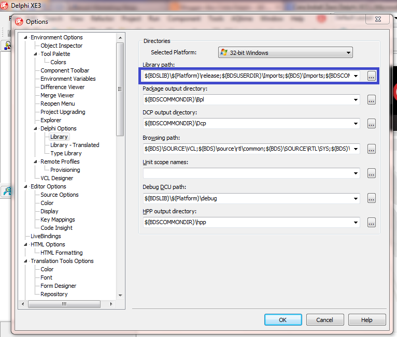
Task: Select HTML Formatting tree item
Action: coord(62,253)
